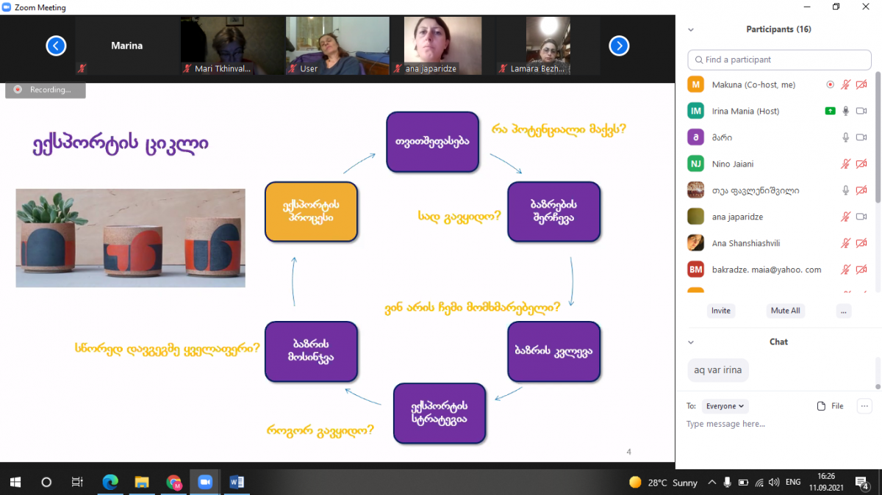Toggle Makuna's muted microphone icon
The image size is (882, 495).
tap(846, 84)
